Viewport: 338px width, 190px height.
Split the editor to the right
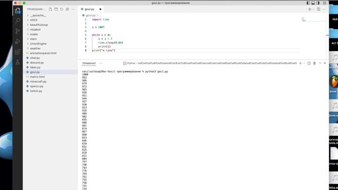click(x=318, y=9)
